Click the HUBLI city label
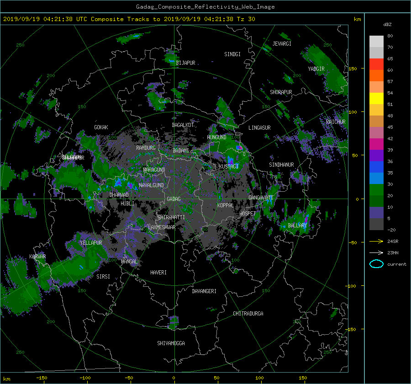Viewport: 411px width, 384px height. 127,203
